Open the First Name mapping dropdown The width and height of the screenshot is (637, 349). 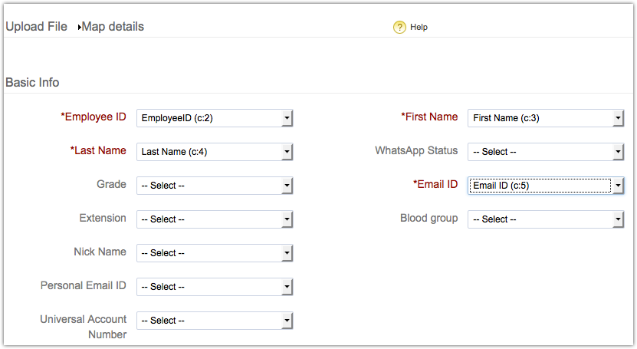click(x=546, y=118)
